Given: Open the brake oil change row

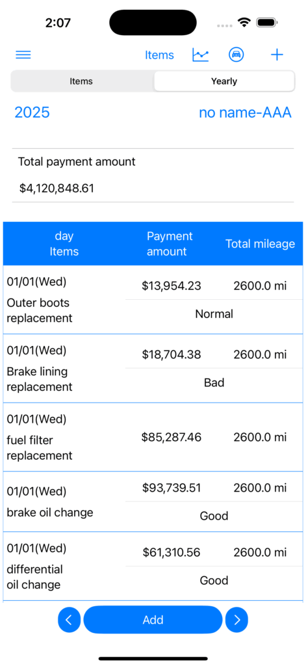Looking at the screenshot, I should coord(153,501).
